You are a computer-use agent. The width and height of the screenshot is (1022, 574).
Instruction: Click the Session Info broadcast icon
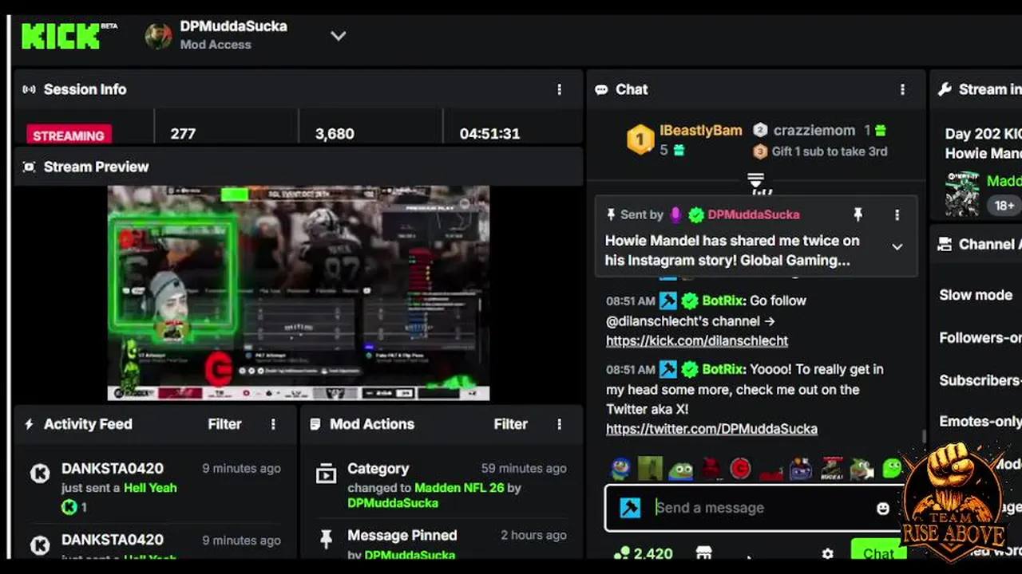[30, 89]
